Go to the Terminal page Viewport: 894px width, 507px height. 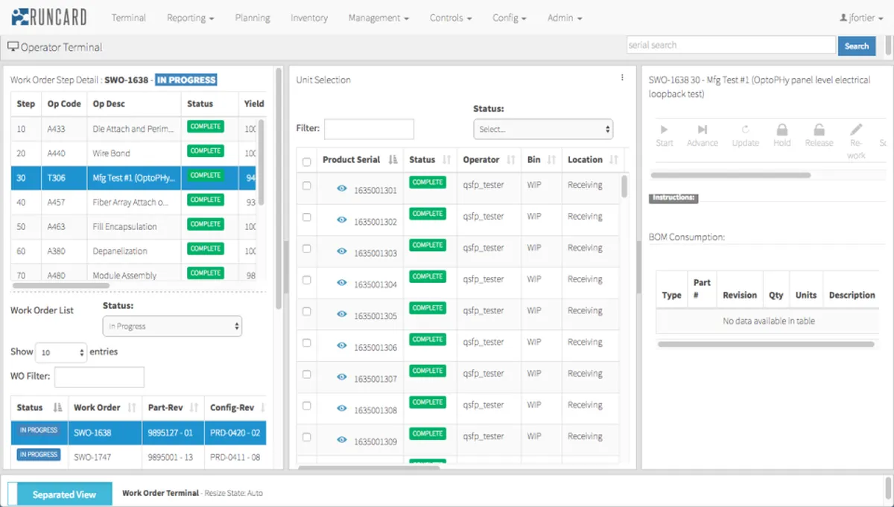click(x=129, y=18)
